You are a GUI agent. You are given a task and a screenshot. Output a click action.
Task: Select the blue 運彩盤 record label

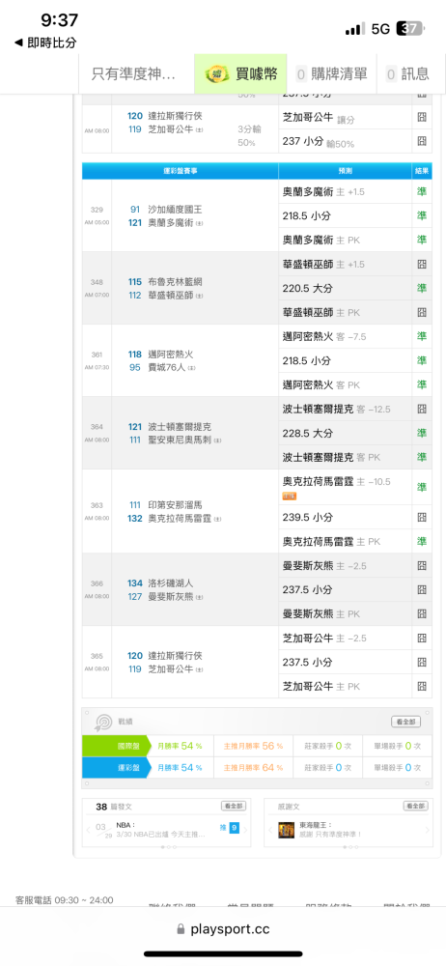[116, 768]
